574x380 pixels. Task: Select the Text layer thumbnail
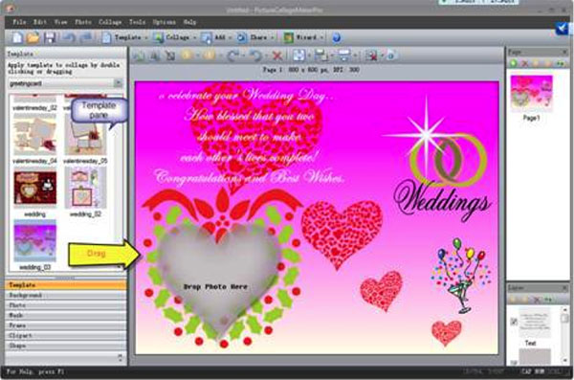click(x=535, y=323)
